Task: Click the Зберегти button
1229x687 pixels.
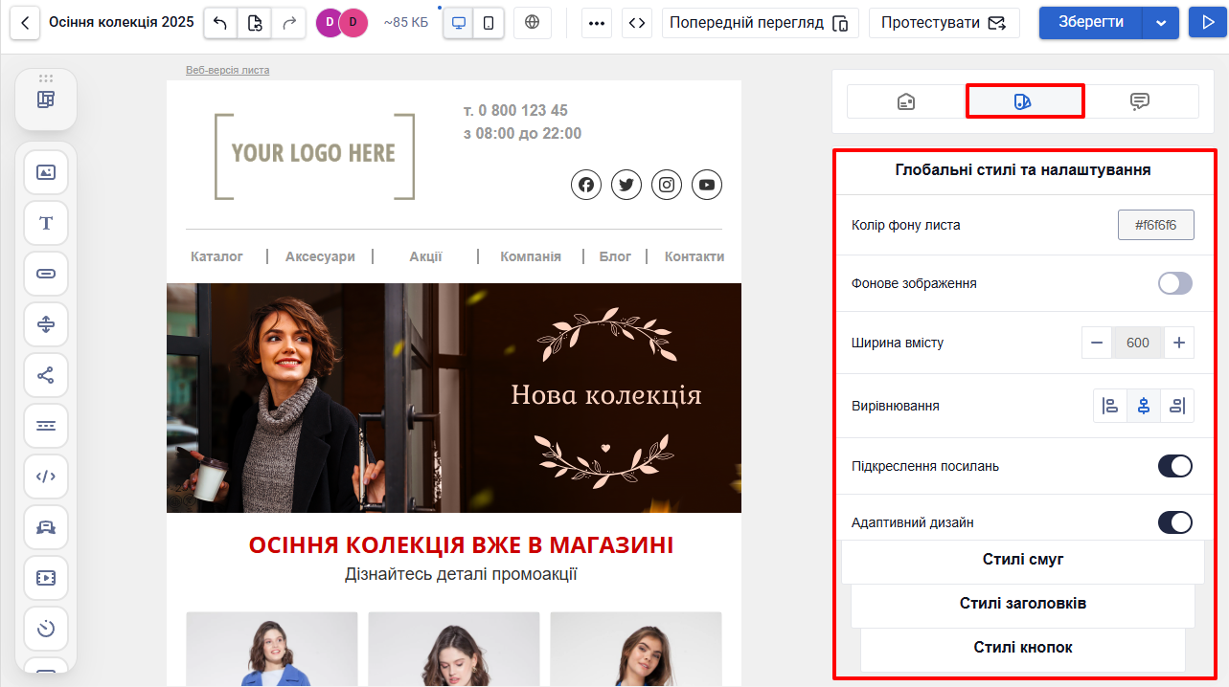Action: [x=1091, y=23]
